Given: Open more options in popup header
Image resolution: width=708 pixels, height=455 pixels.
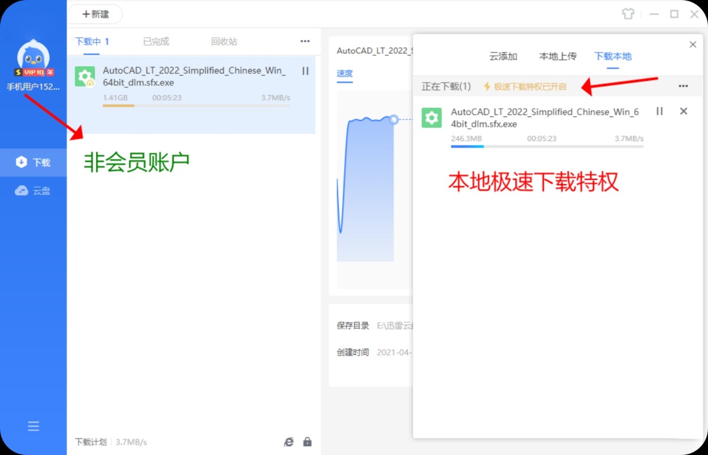Looking at the screenshot, I should [x=683, y=86].
